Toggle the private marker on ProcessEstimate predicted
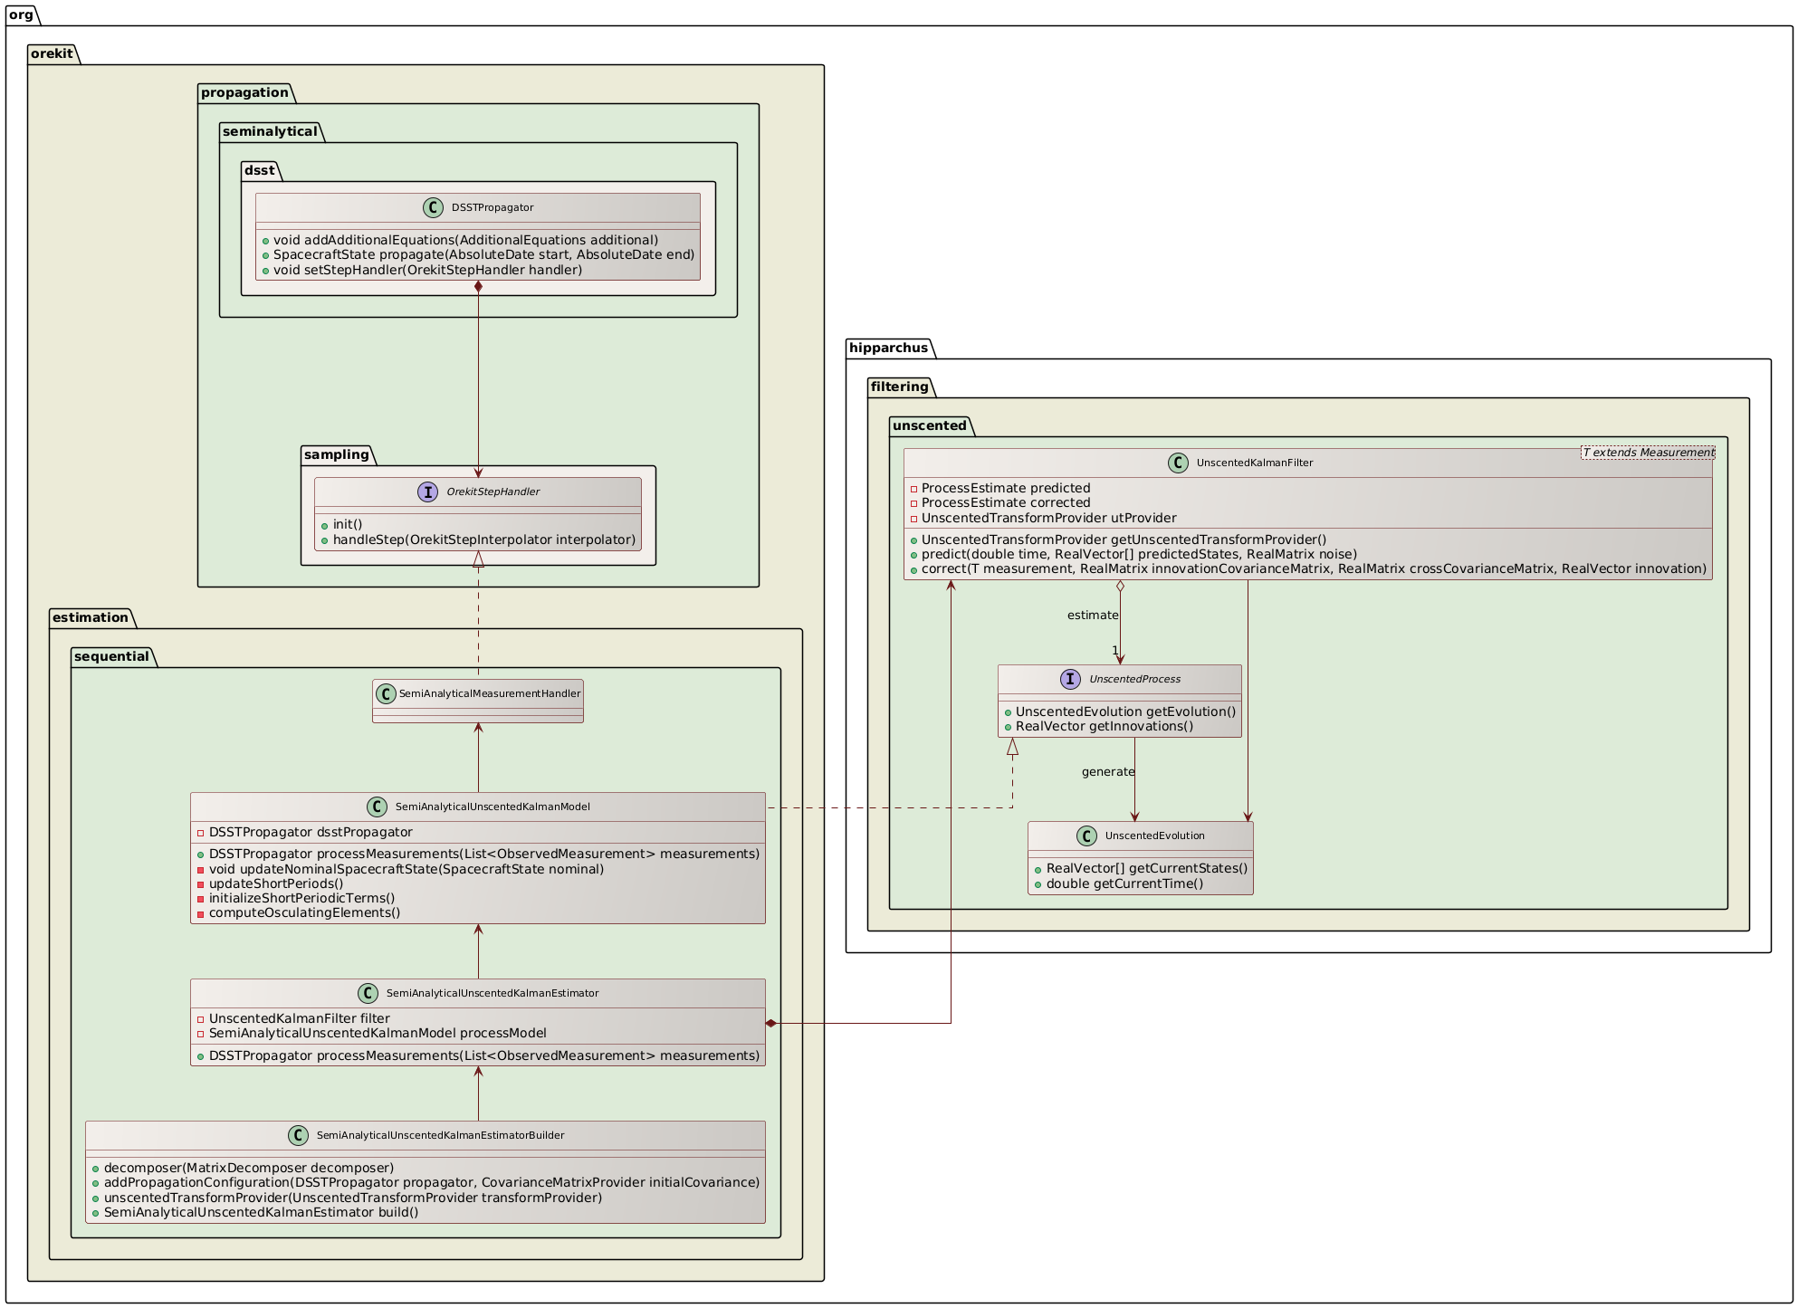 click(913, 488)
